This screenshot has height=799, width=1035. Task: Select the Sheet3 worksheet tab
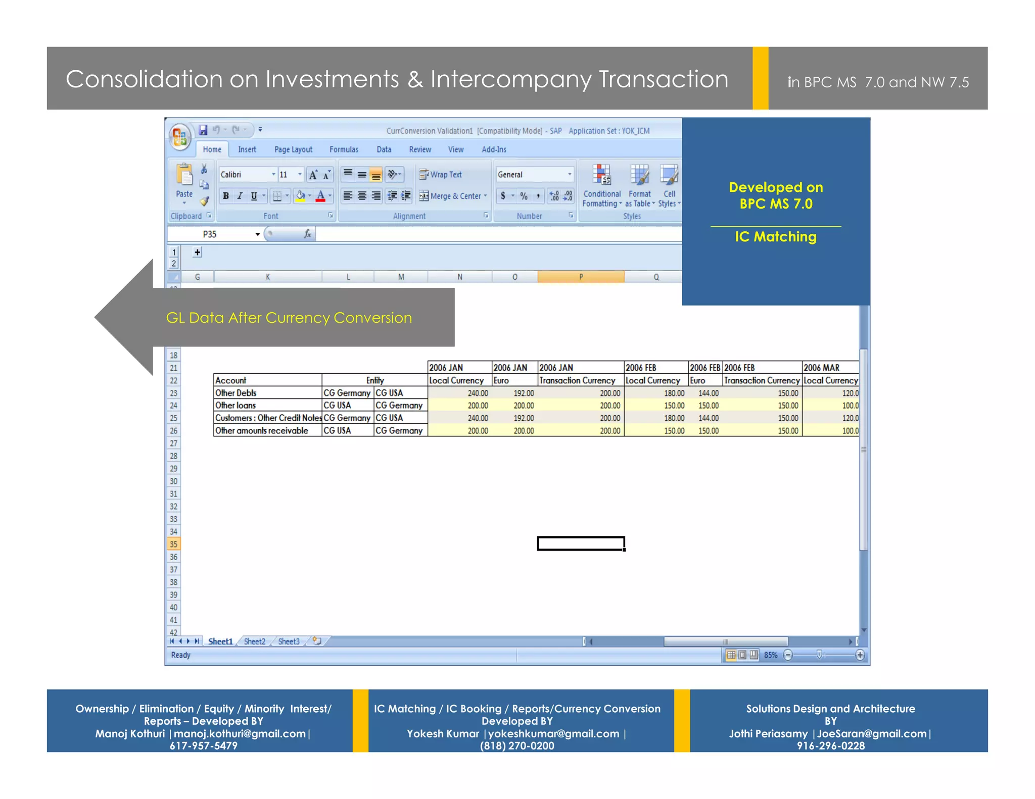(x=289, y=641)
